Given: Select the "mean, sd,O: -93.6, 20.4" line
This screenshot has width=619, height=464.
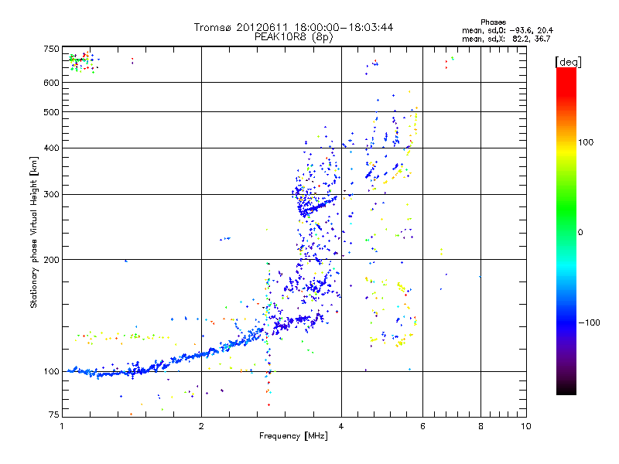Looking at the screenshot, I should coord(508,30).
